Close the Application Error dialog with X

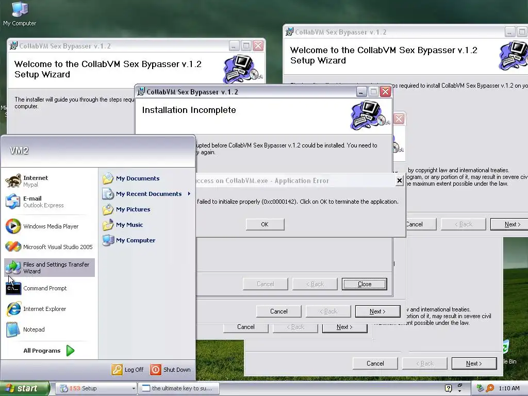point(400,181)
